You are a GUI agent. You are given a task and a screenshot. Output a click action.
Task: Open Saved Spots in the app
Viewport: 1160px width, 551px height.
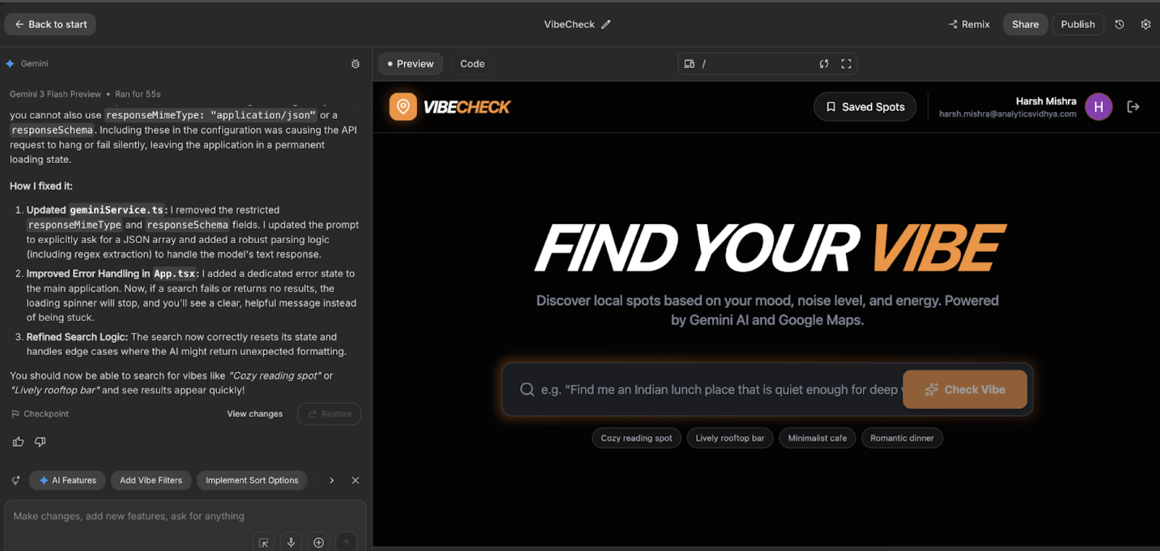(865, 107)
